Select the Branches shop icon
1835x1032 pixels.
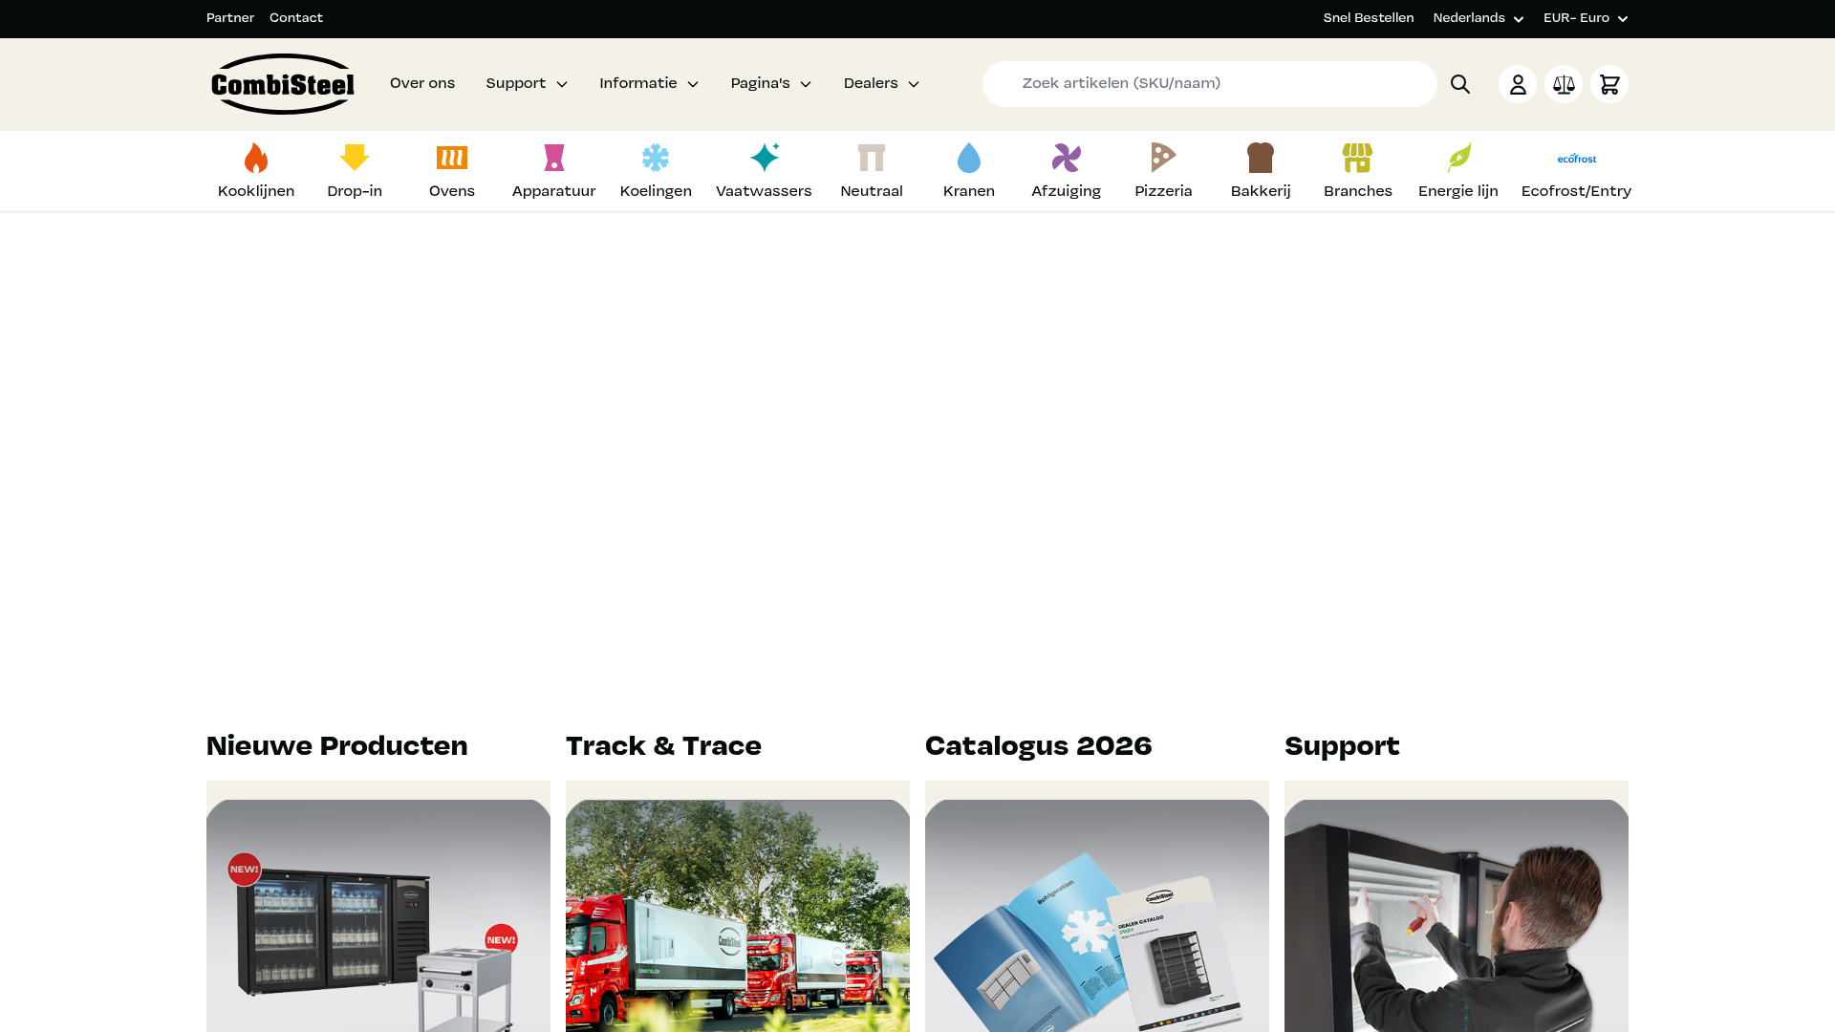pyautogui.click(x=1357, y=158)
